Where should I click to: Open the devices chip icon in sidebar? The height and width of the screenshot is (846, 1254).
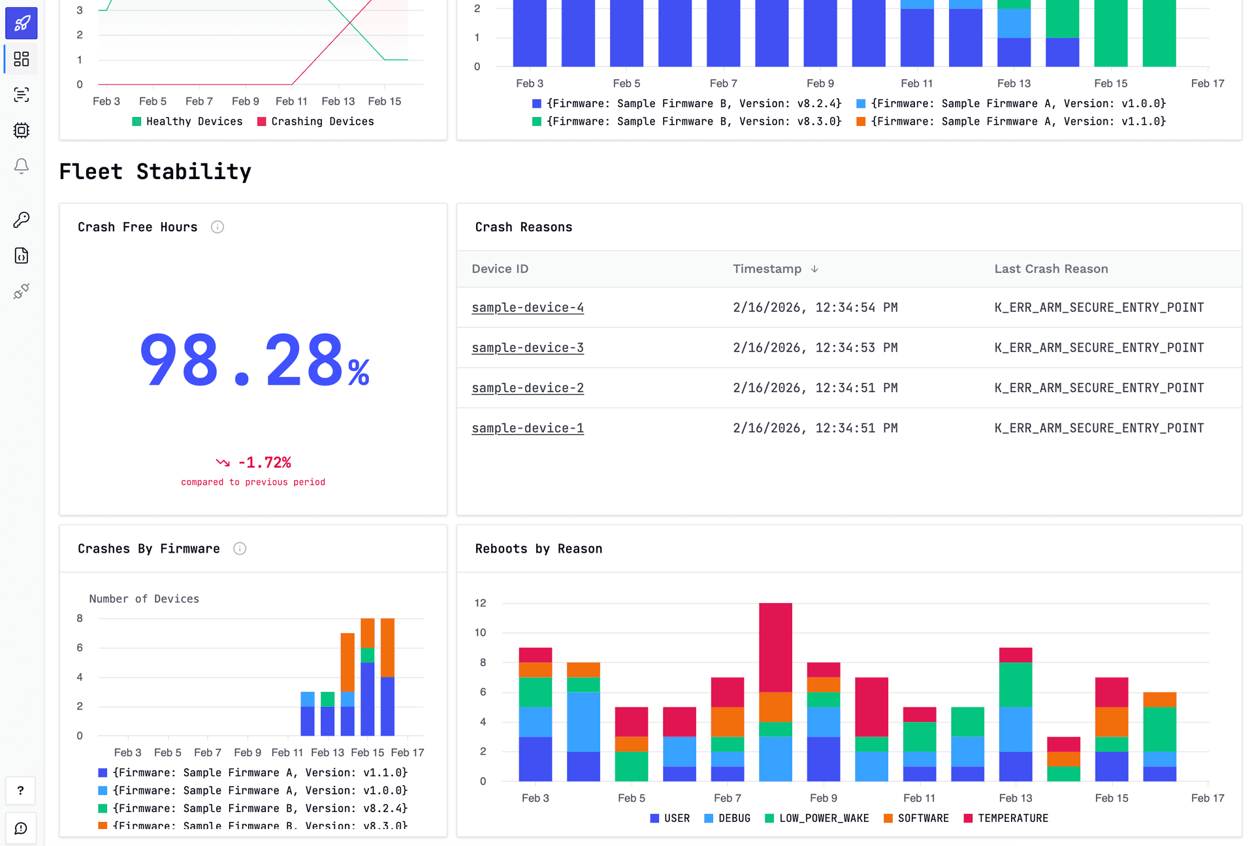click(x=22, y=130)
